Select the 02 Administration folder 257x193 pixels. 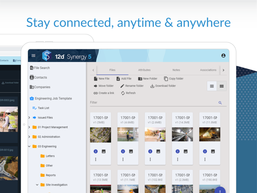(46, 137)
